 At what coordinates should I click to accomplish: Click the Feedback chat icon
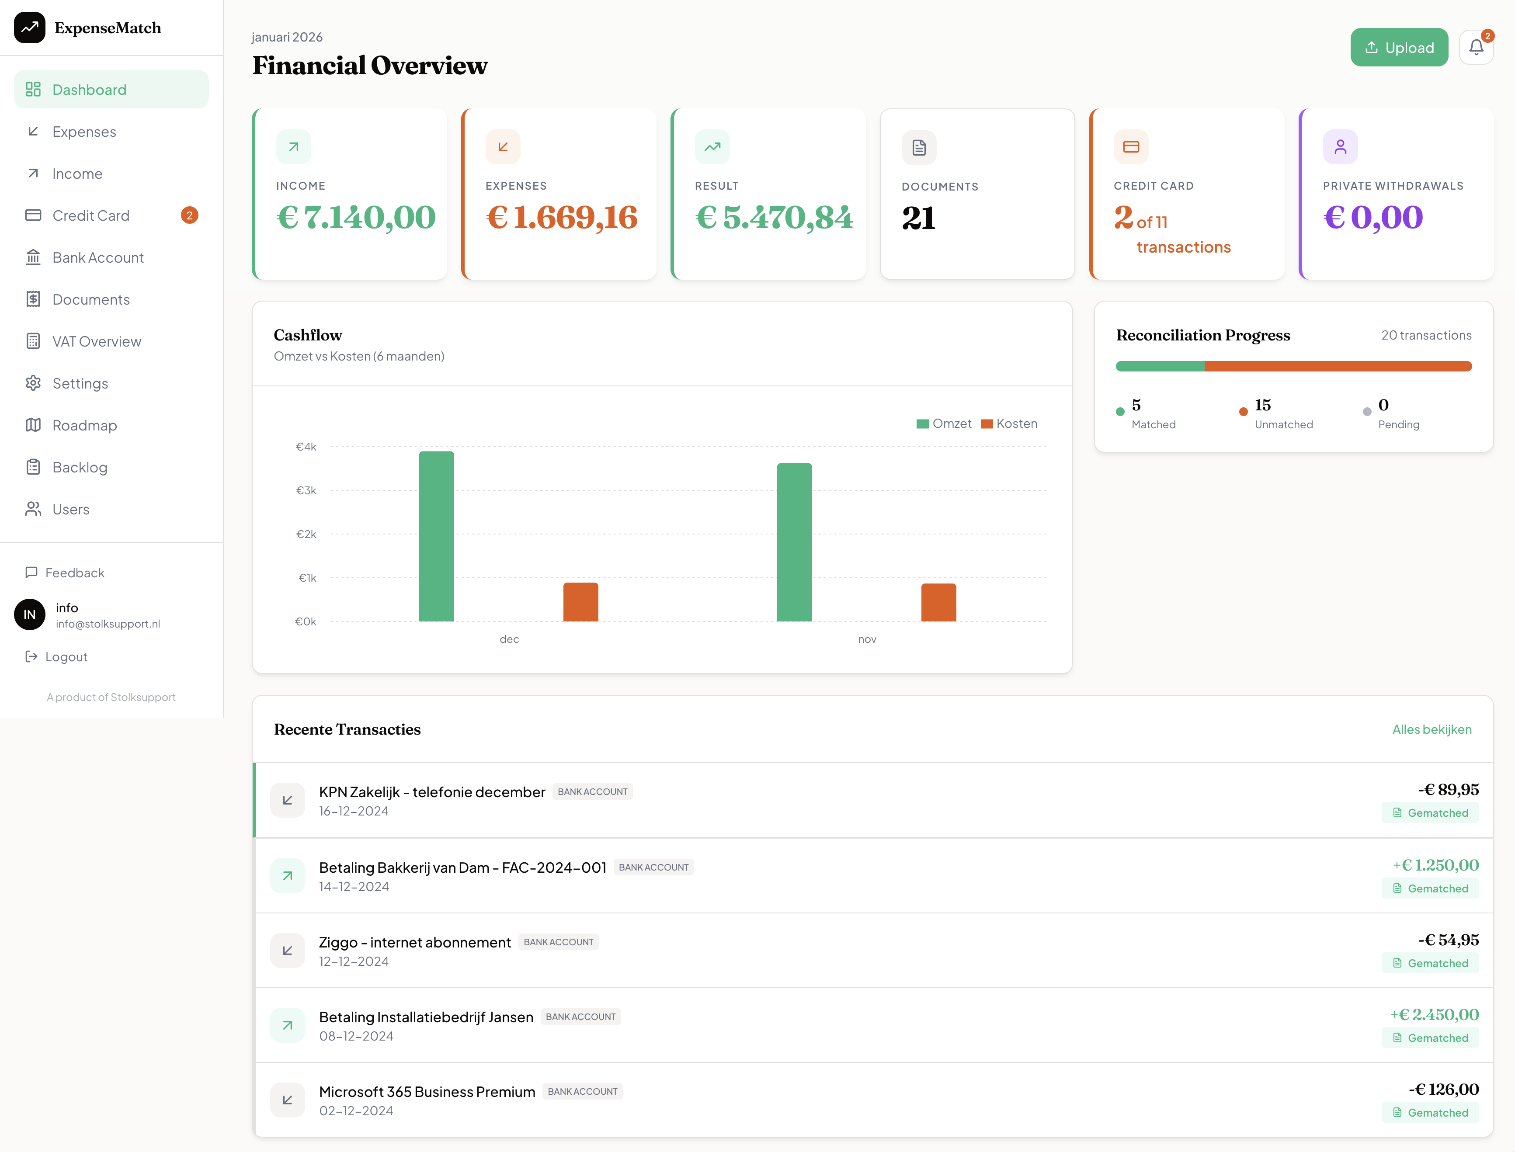coord(32,572)
